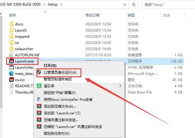Select the nxlauncher folder name
This screenshot has height=138, width=195.
[x=24, y=49]
